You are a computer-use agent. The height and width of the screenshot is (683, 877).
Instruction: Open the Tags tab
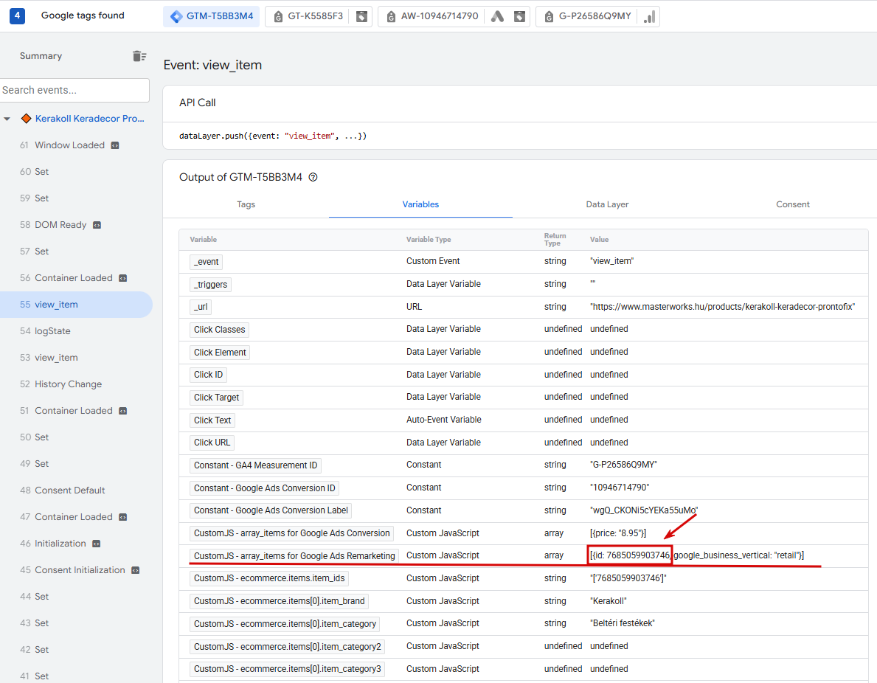pyautogui.click(x=246, y=204)
